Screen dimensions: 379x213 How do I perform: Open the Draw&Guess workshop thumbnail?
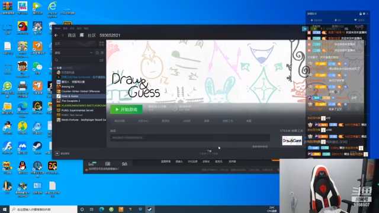292,141
